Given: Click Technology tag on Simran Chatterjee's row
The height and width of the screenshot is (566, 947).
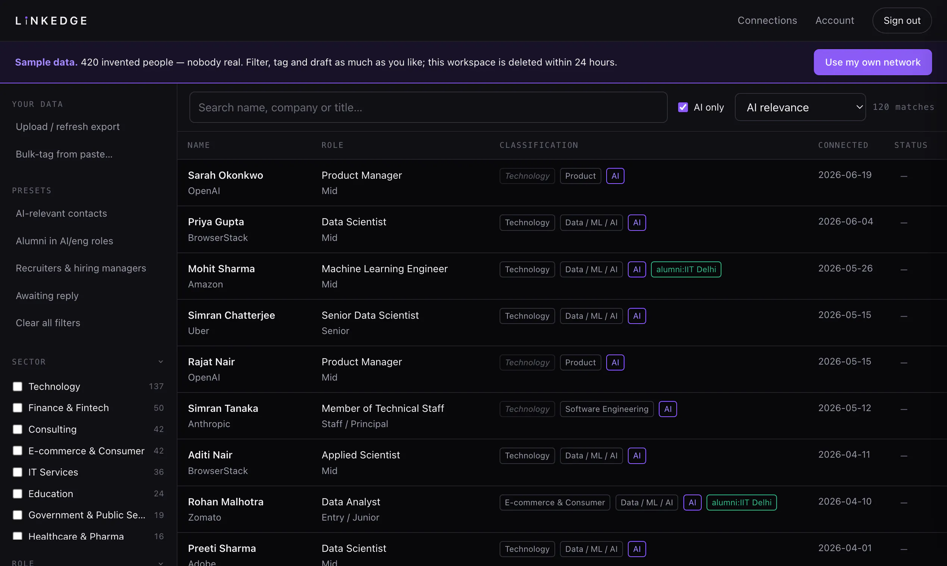Looking at the screenshot, I should pos(527,316).
